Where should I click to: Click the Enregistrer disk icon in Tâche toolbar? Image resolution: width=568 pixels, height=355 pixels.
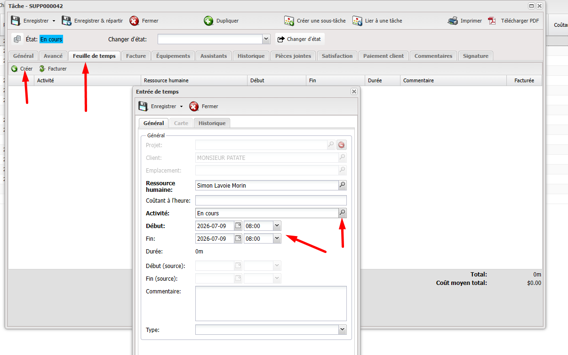(x=16, y=21)
